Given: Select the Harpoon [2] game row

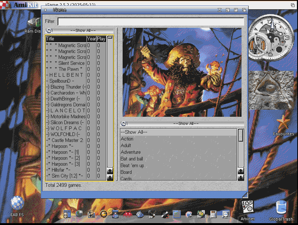Looking at the screenshot, I should pyautogui.click(x=76, y=158).
